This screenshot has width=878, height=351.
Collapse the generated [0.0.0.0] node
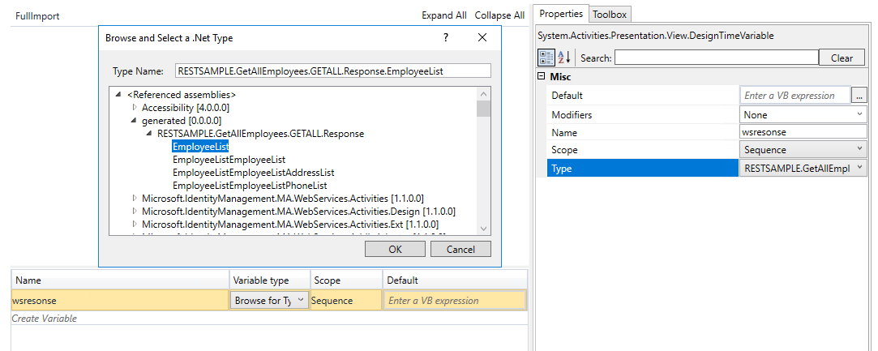click(135, 120)
